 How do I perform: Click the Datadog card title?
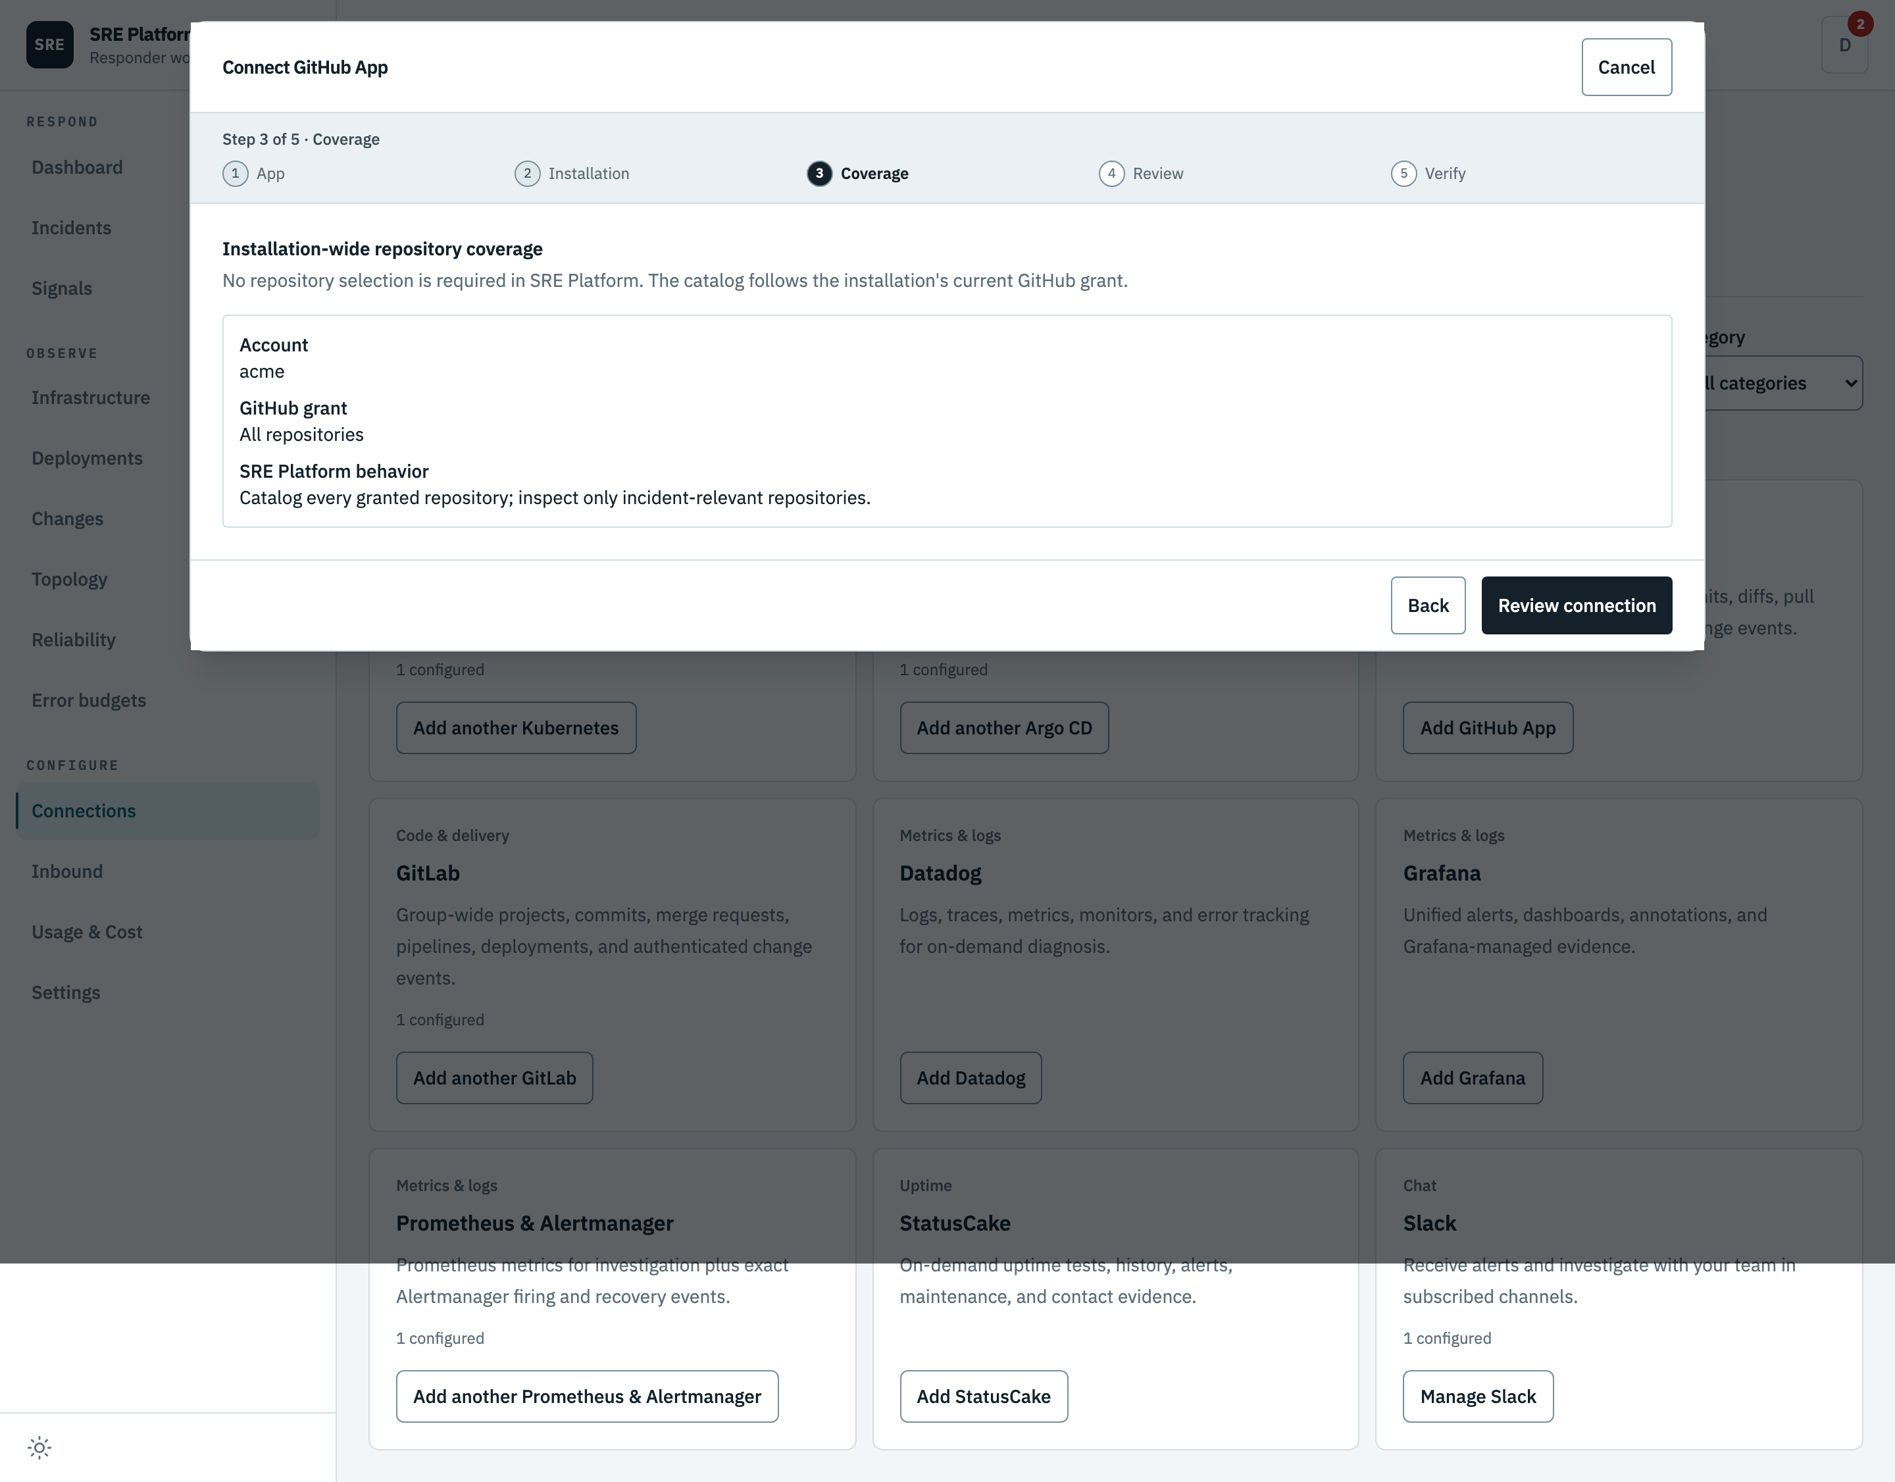[x=940, y=874]
